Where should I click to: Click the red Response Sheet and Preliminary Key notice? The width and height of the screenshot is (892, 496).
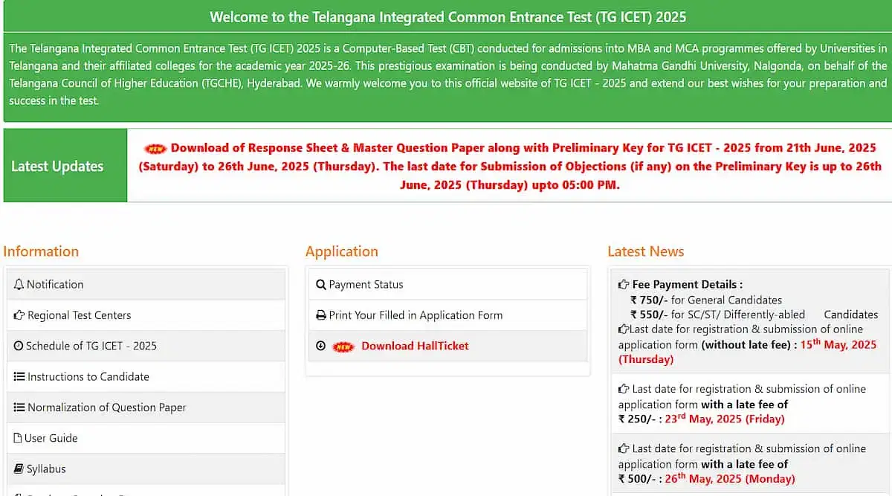(510, 166)
